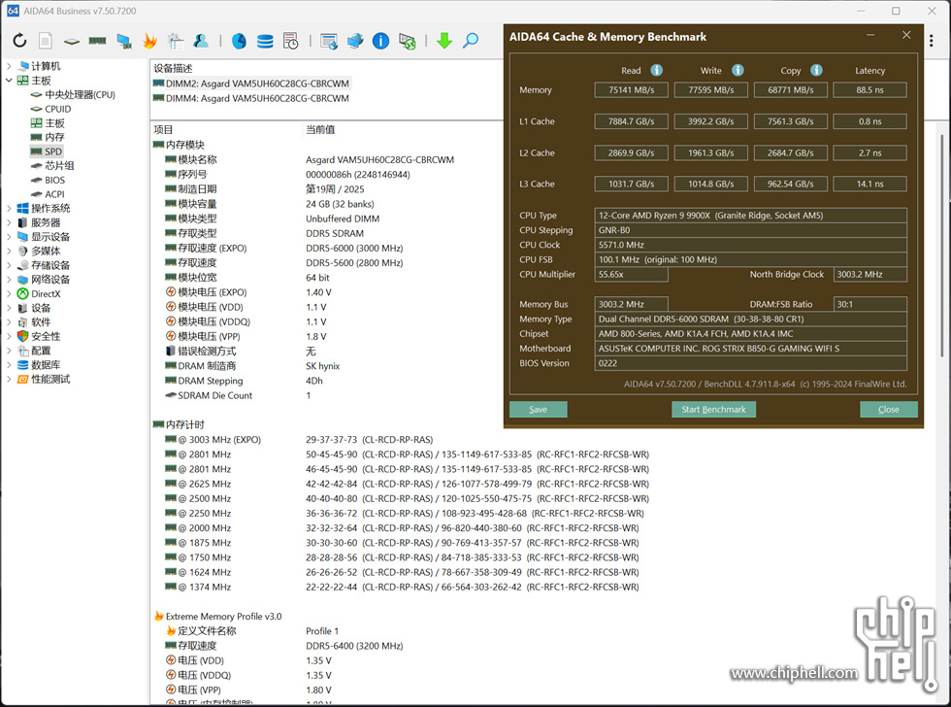Expand the 操作系统 tree node
The height and width of the screenshot is (707, 951).
(x=9, y=208)
